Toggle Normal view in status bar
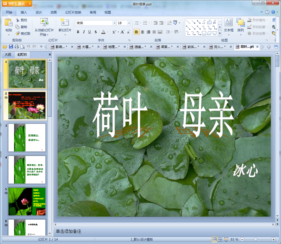The width and height of the screenshot is (281, 244). click(214, 239)
